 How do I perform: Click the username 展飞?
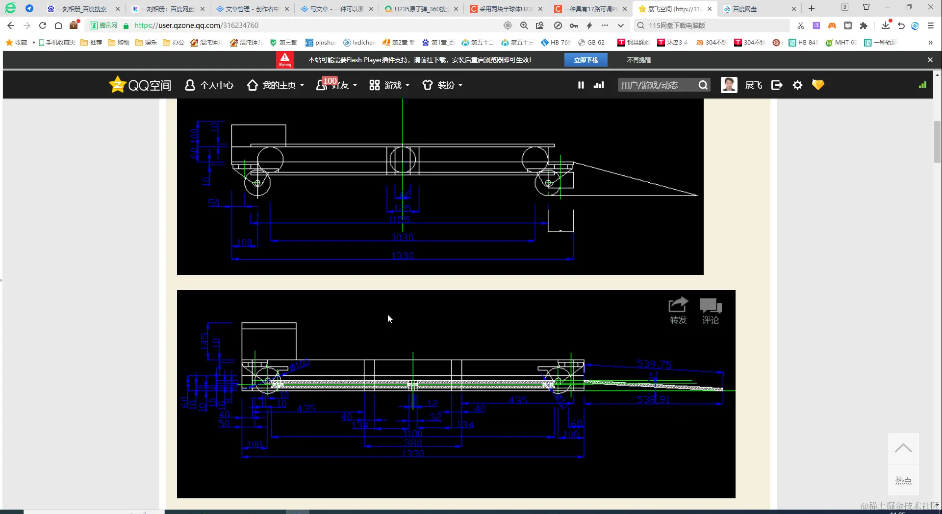click(754, 85)
